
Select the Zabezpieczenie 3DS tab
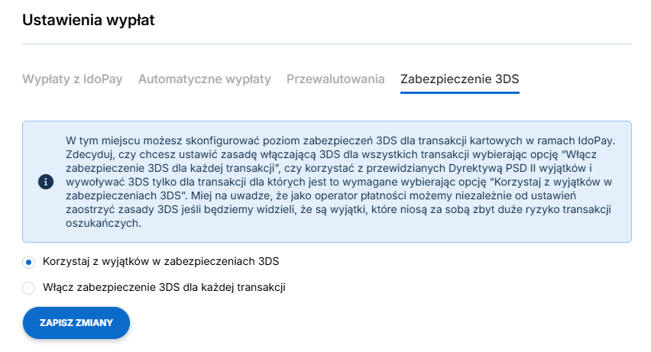460,79
